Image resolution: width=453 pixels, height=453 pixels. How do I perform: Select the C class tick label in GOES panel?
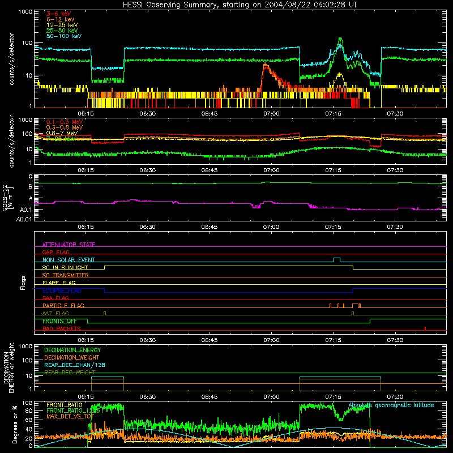[x=31, y=176]
